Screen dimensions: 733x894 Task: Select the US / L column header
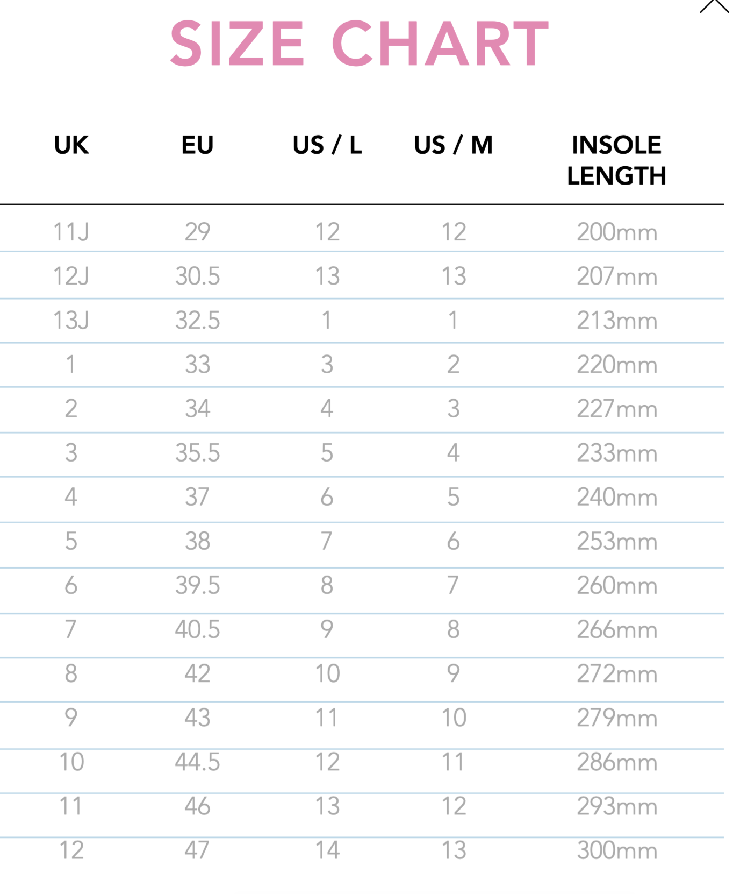[327, 145]
